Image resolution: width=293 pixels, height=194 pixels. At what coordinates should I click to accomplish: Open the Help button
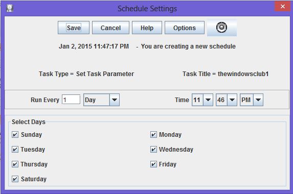[147, 28]
